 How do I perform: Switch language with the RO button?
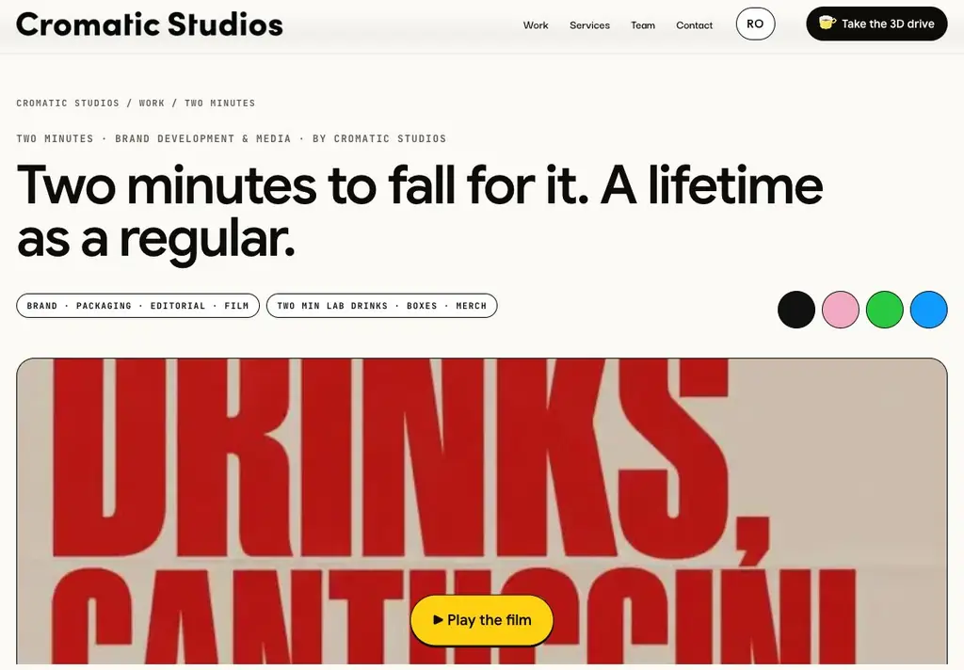pos(756,24)
